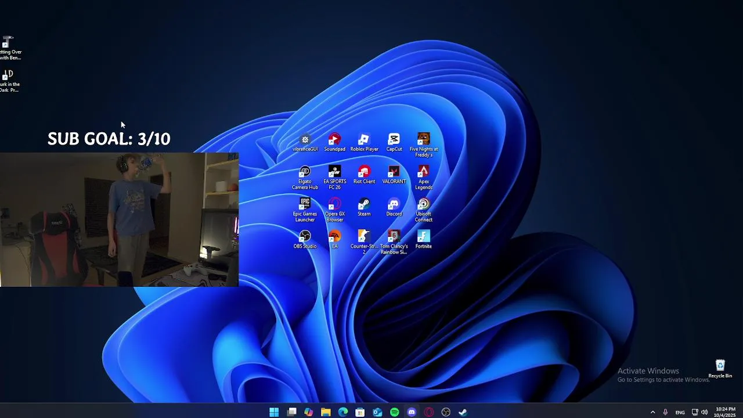743x418 pixels.
Task: Select the Recycle Bin icon
Action: (720, 369)
